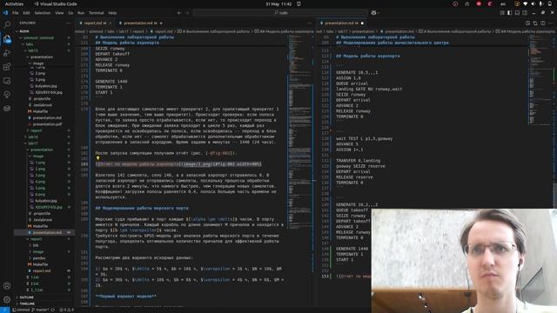This screenshot has height=313, width=557.
Task: Click Activities in top bar
Action: (x=14, y=3)
